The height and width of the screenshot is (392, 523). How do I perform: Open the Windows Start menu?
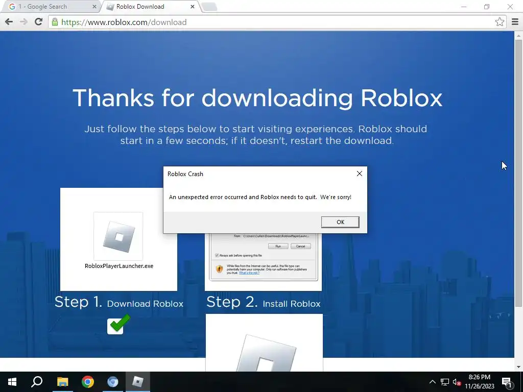tap(12, 382)
